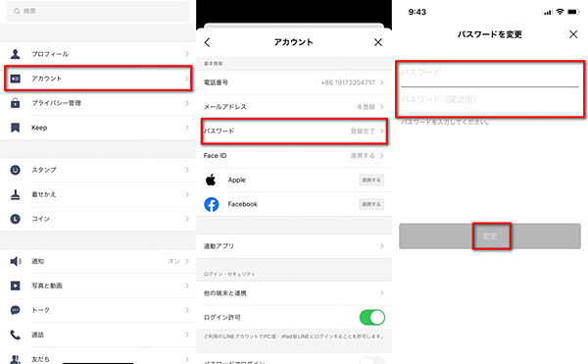Click the Wi-Fi status icon
The height and width of the screenshot is (364, 588).
tap(560, 12)
